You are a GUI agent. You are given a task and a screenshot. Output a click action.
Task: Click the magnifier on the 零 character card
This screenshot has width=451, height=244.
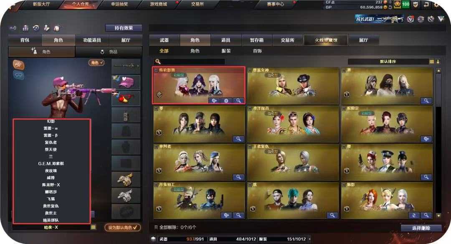[x=238, y=139]
